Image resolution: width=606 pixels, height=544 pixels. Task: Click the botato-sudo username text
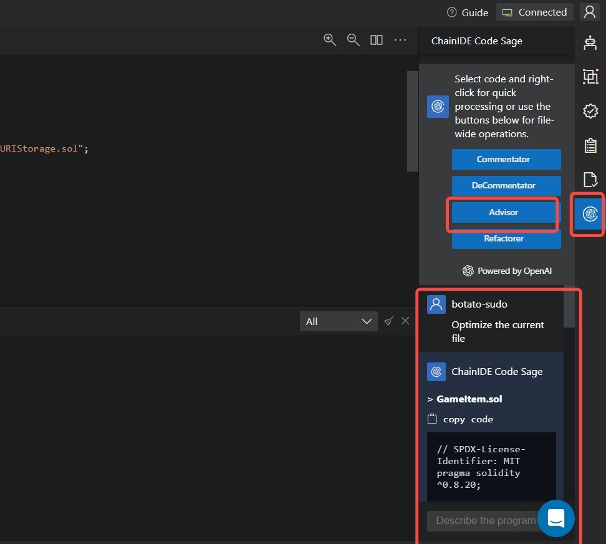(x=479, y=304)
